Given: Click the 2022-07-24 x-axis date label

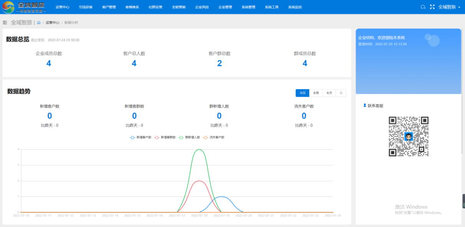Looking at the screenshot, I should pos(332,215).
